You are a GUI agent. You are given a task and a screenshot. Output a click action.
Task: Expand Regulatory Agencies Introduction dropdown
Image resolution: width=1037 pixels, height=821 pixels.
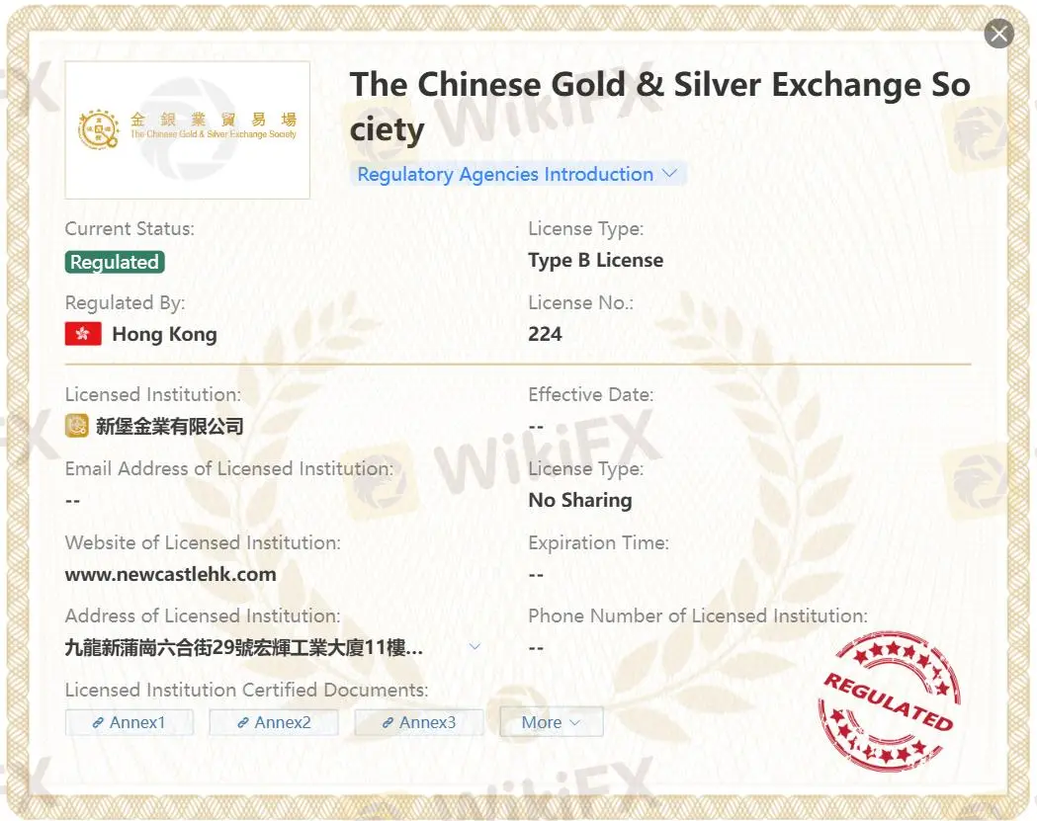point(517,175)
